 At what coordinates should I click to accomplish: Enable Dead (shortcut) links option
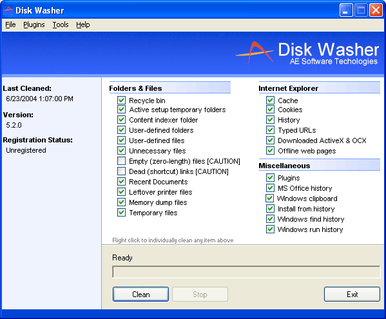[121, 171]
